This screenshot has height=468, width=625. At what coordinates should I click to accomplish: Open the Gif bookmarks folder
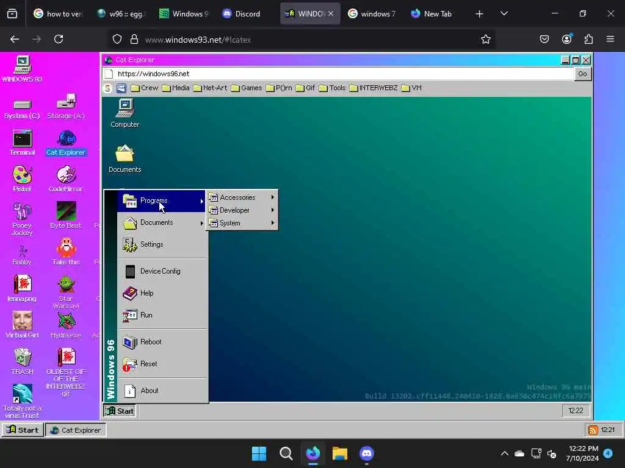(306, 88)
